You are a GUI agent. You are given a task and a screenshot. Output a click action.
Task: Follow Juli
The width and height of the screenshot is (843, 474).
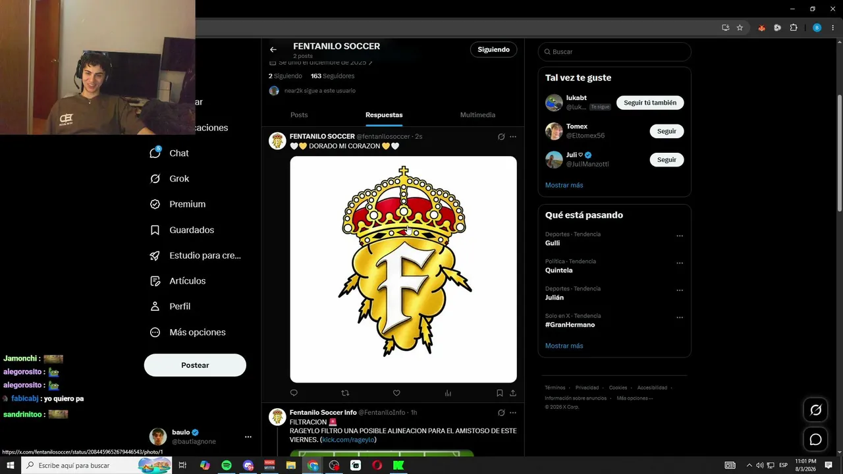click(x=666, y=159)
